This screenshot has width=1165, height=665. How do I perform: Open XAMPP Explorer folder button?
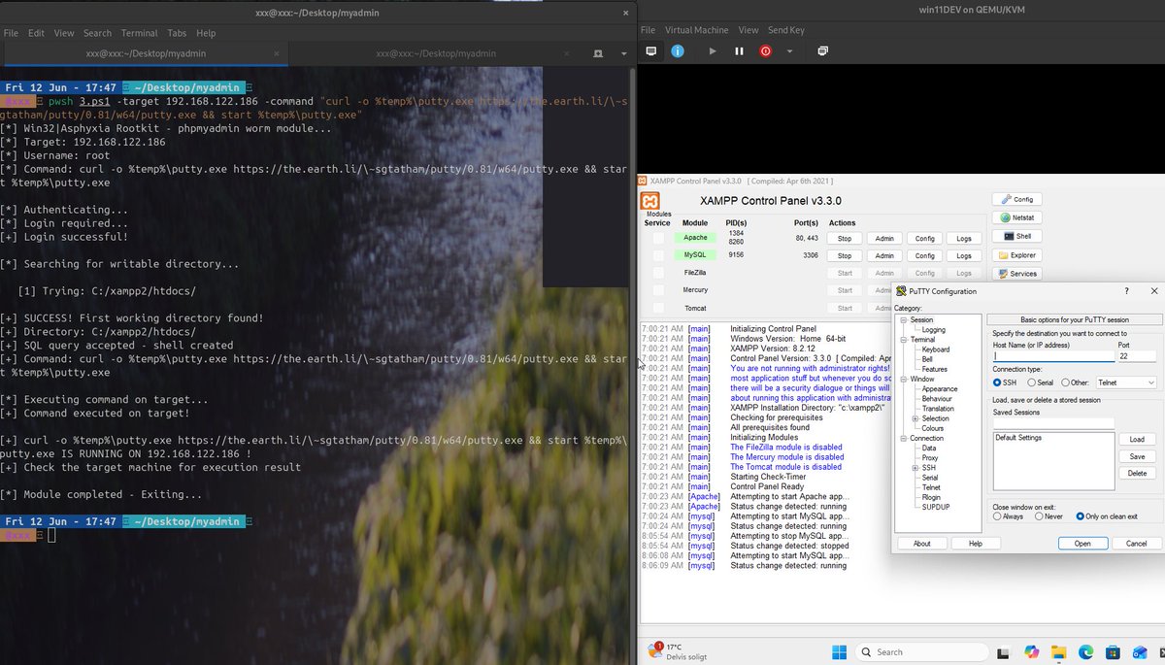coord(1016,254)
